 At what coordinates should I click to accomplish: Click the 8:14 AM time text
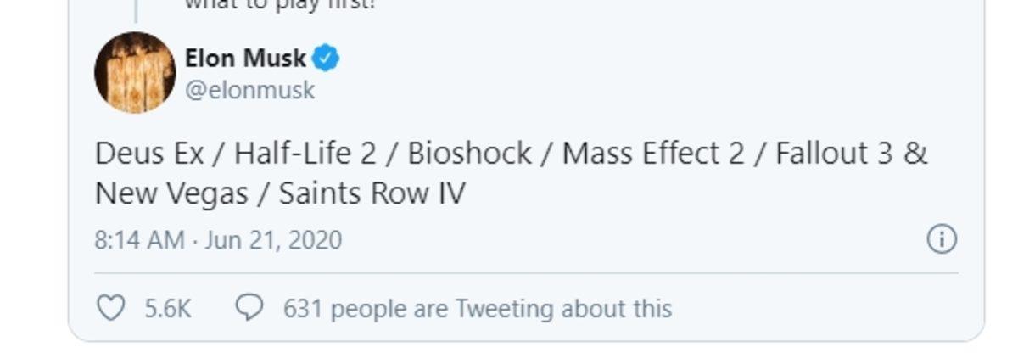click(x=139, y=240)
